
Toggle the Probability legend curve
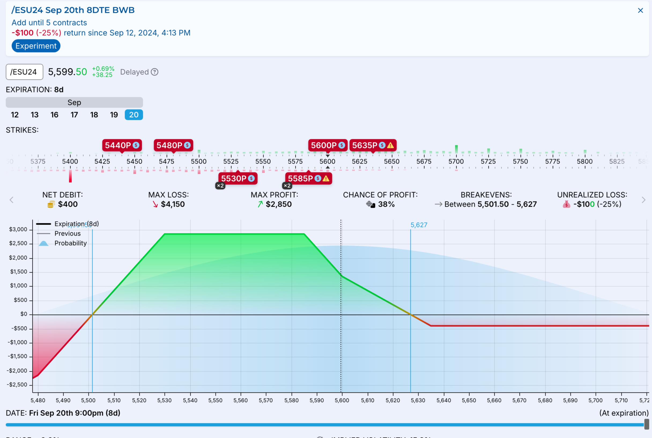coord(63,243)
